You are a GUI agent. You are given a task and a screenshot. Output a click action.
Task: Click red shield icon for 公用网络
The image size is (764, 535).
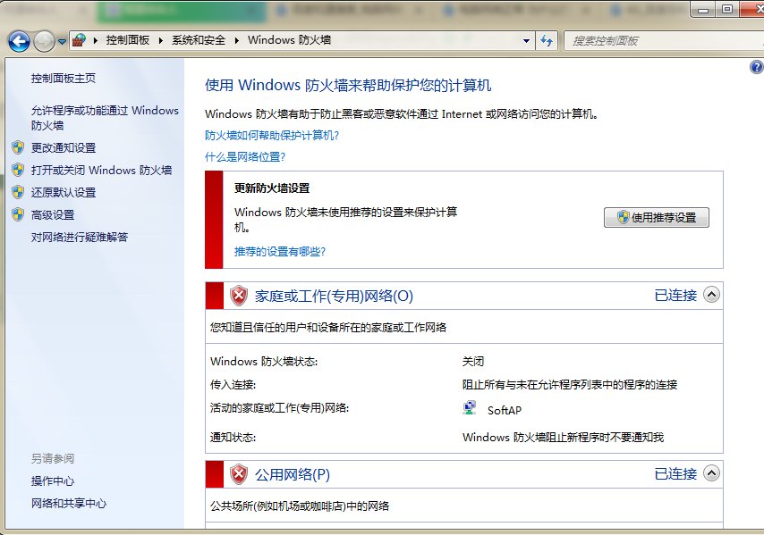pyautogui.click(x=238, y=474)
